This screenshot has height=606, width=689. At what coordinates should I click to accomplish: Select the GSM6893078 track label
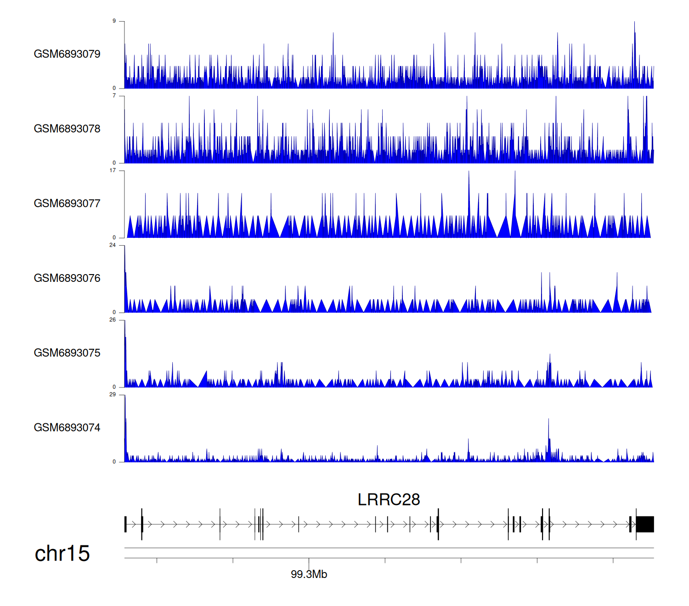(x=67, y=129)
